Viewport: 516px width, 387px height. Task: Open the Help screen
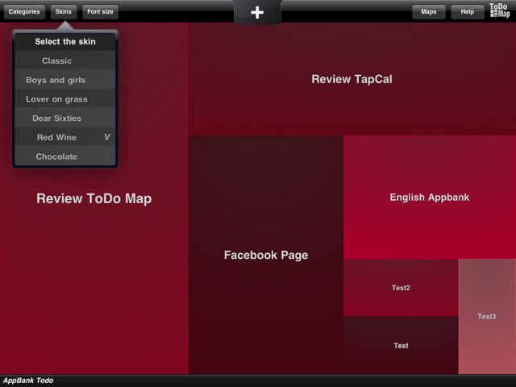pyautogui.click(x=468, y=12)
